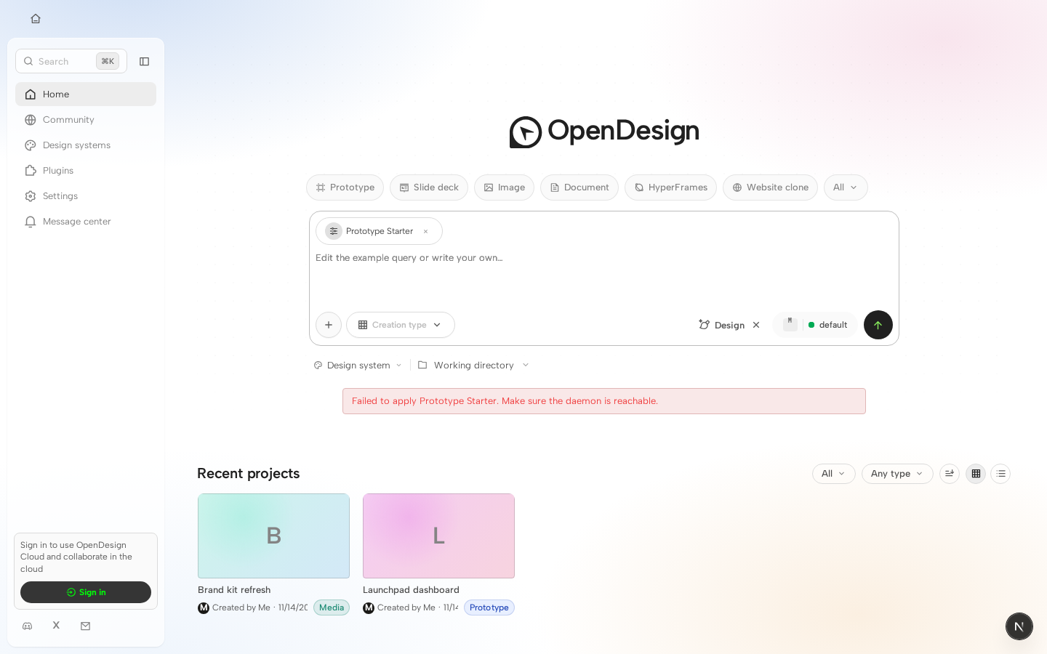The image size is (1047, 654).
Task: Click the M model avatar chip
Action: coord(790,325)
